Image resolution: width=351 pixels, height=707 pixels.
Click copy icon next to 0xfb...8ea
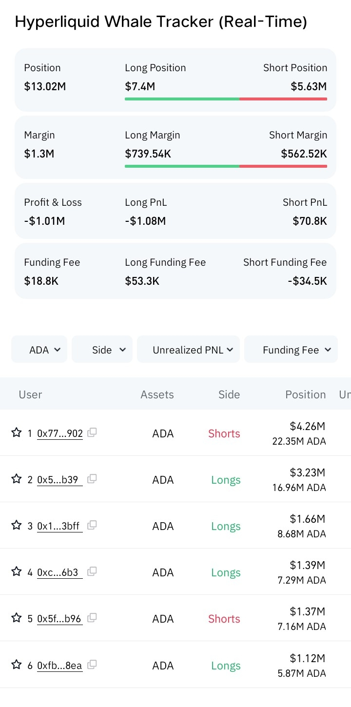92,665
